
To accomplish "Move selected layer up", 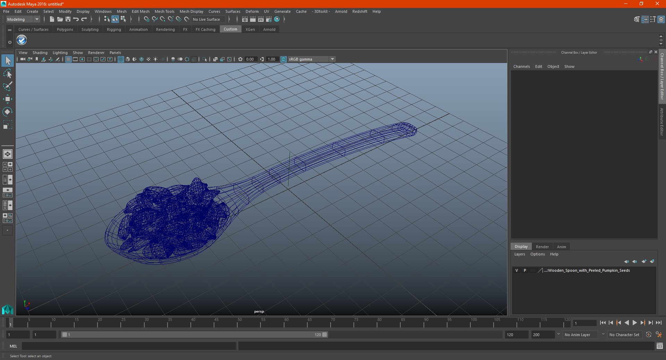I will point(626,261).
